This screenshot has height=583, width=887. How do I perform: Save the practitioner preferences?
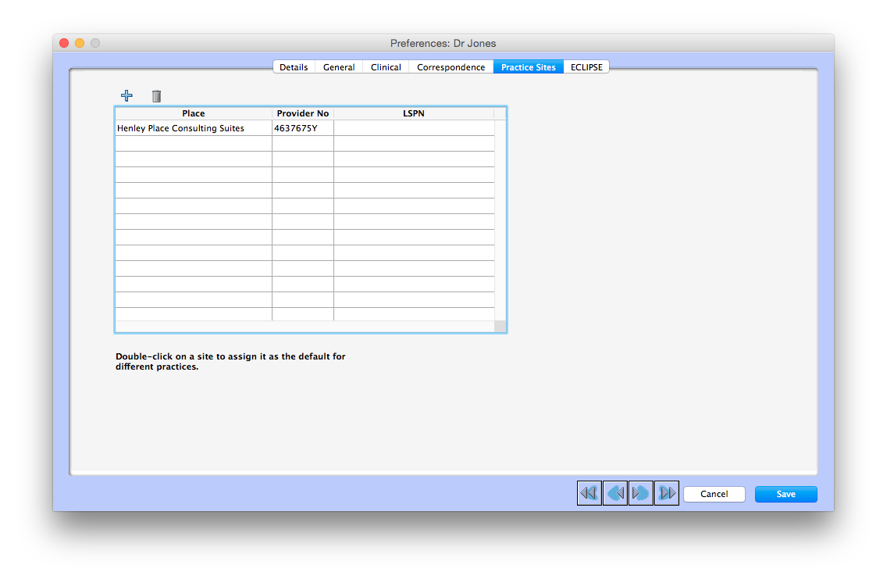pos(785,493)
